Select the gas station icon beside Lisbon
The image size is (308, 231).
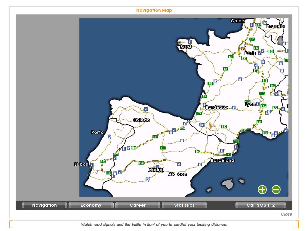(92, 165)
